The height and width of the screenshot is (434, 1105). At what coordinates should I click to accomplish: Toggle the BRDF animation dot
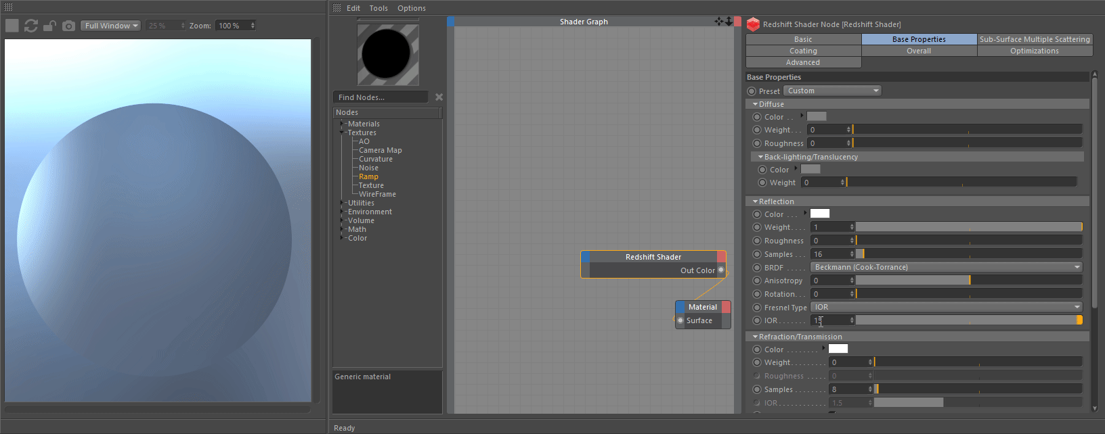(x=757, y=268)
